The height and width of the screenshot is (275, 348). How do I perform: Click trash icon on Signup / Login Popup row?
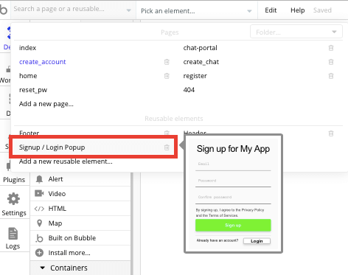[x=167, y=147]
